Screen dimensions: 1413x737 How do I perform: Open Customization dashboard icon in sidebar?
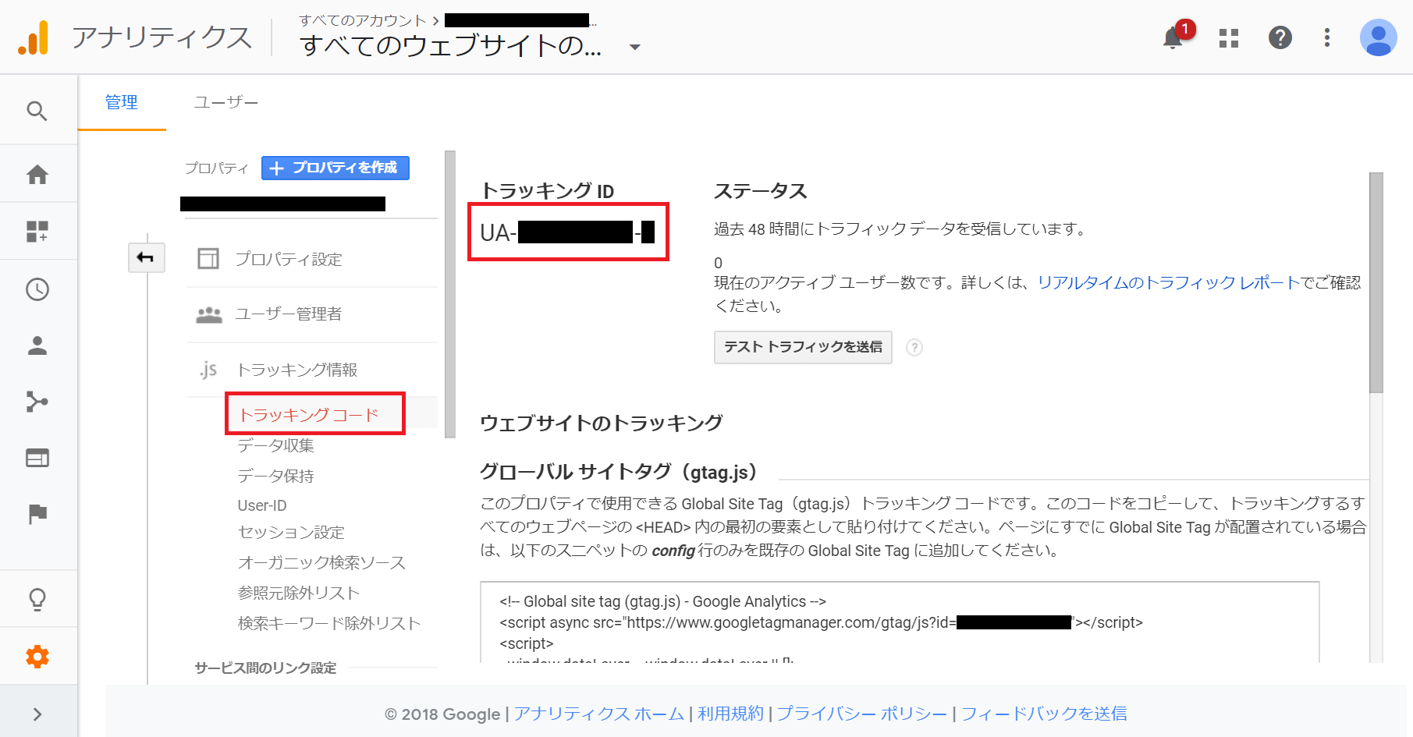[37, 231]
